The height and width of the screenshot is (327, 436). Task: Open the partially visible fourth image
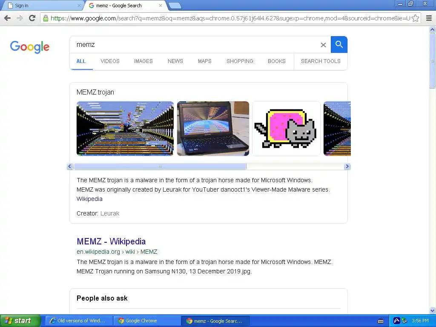click(x=337, y=129)
